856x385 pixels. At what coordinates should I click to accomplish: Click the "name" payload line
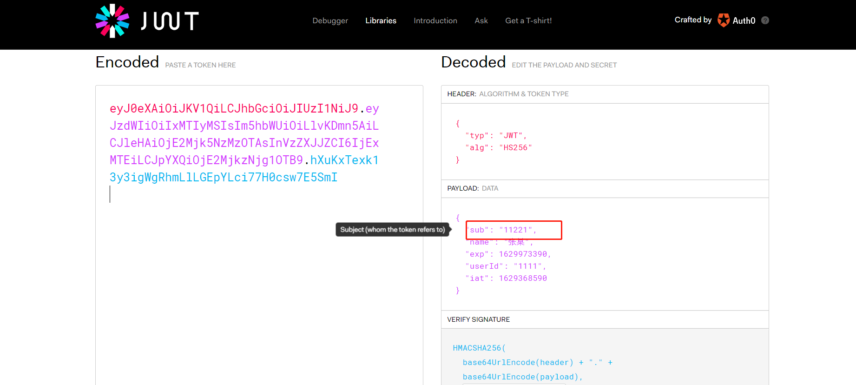pos(500,242)
